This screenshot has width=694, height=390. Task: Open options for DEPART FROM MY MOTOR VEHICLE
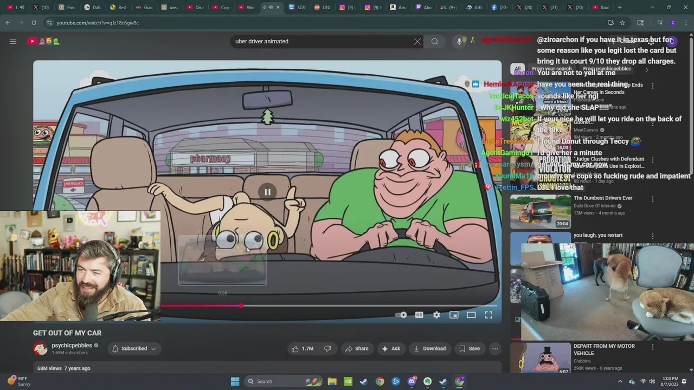coord(653,347)
